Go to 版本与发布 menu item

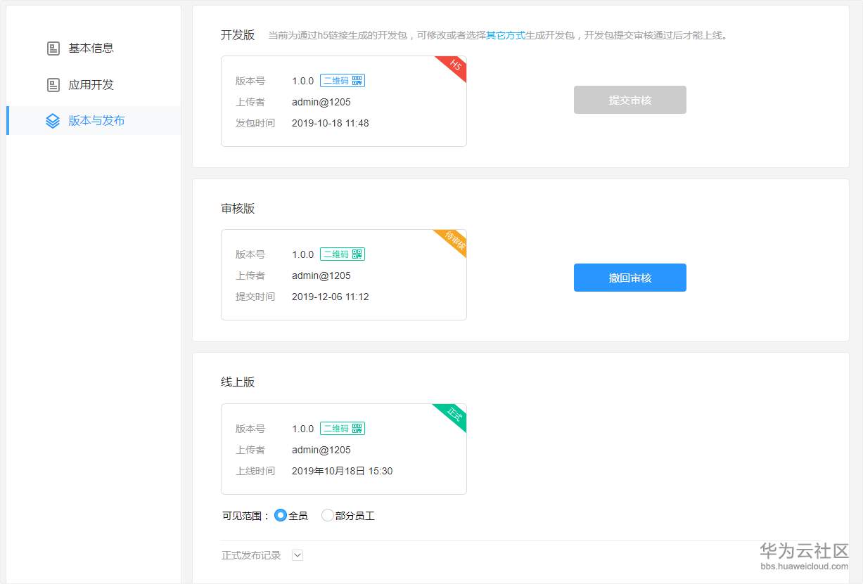[96, 121]
